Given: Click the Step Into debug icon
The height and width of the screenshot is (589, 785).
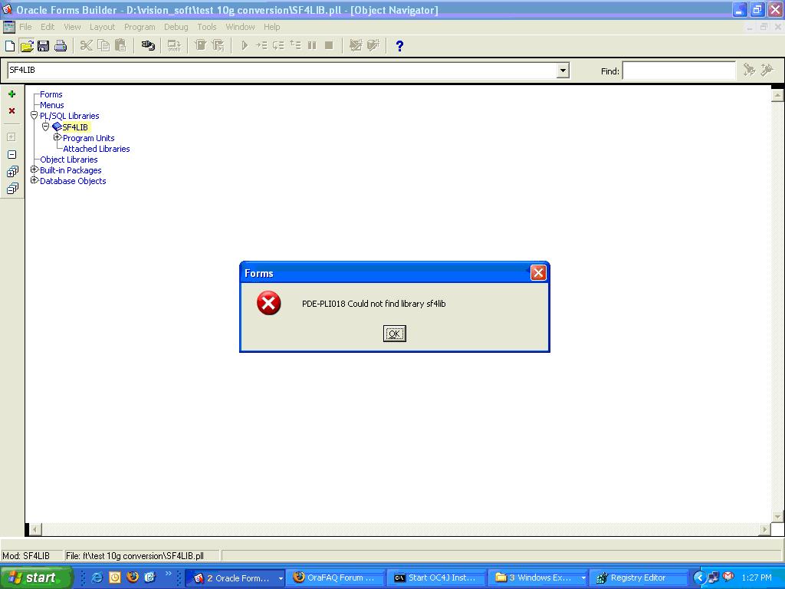Looking at the screenshot, I should (x=261, y=46).
